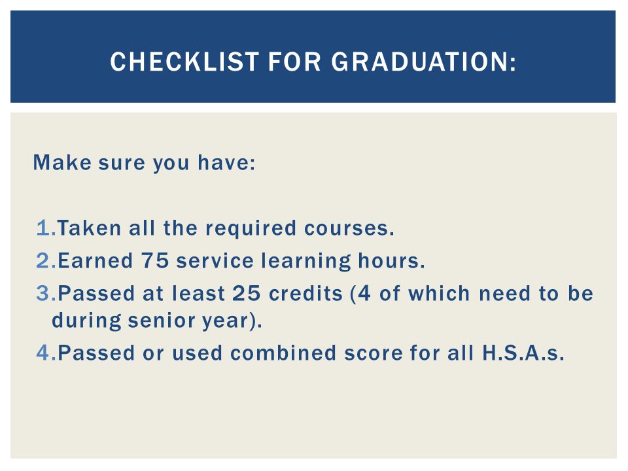Click 'combined score' in the fourth item
The image size is (628, 471).
pyautogui.click(x=317, y=353)
